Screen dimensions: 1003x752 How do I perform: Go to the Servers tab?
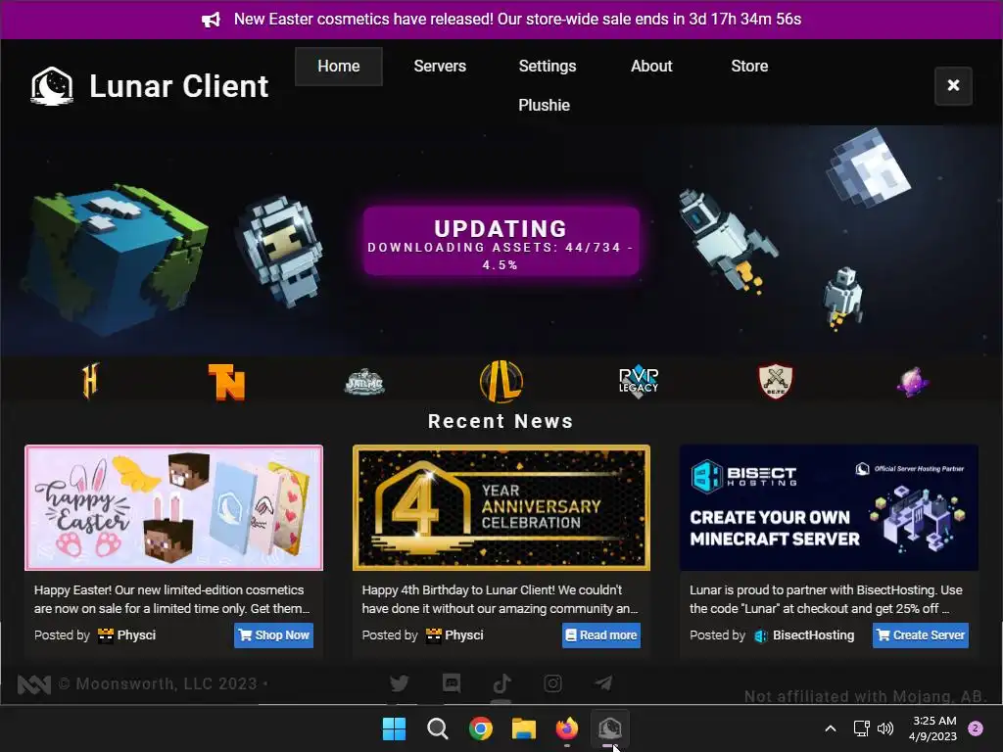pos(440,67)
